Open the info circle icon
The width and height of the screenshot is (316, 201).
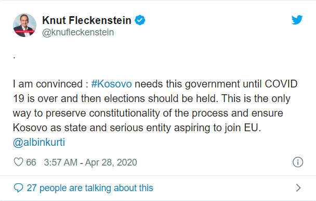298,162
